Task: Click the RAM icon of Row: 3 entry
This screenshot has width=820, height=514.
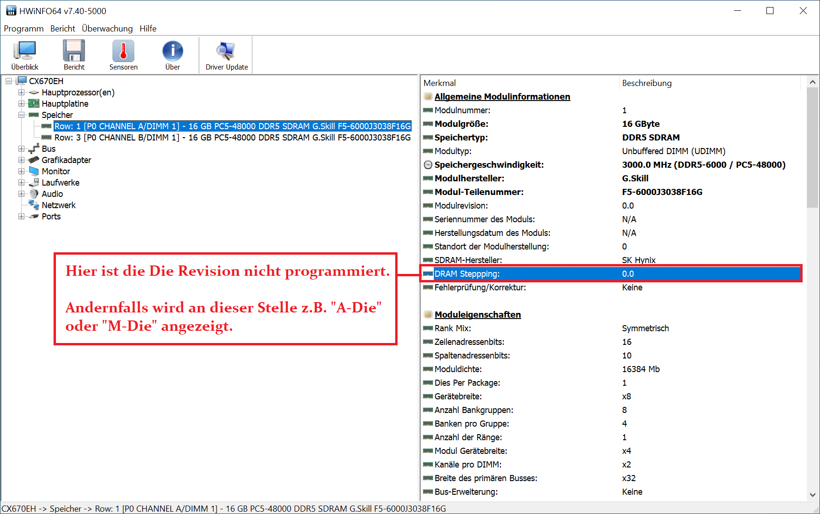Action: (x=47, y=137)
